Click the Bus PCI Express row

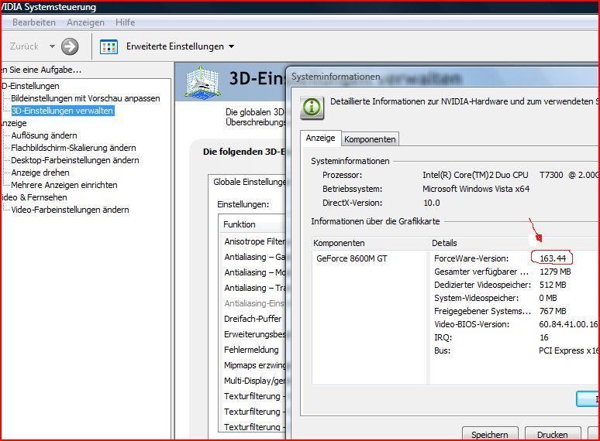(515, 351)
